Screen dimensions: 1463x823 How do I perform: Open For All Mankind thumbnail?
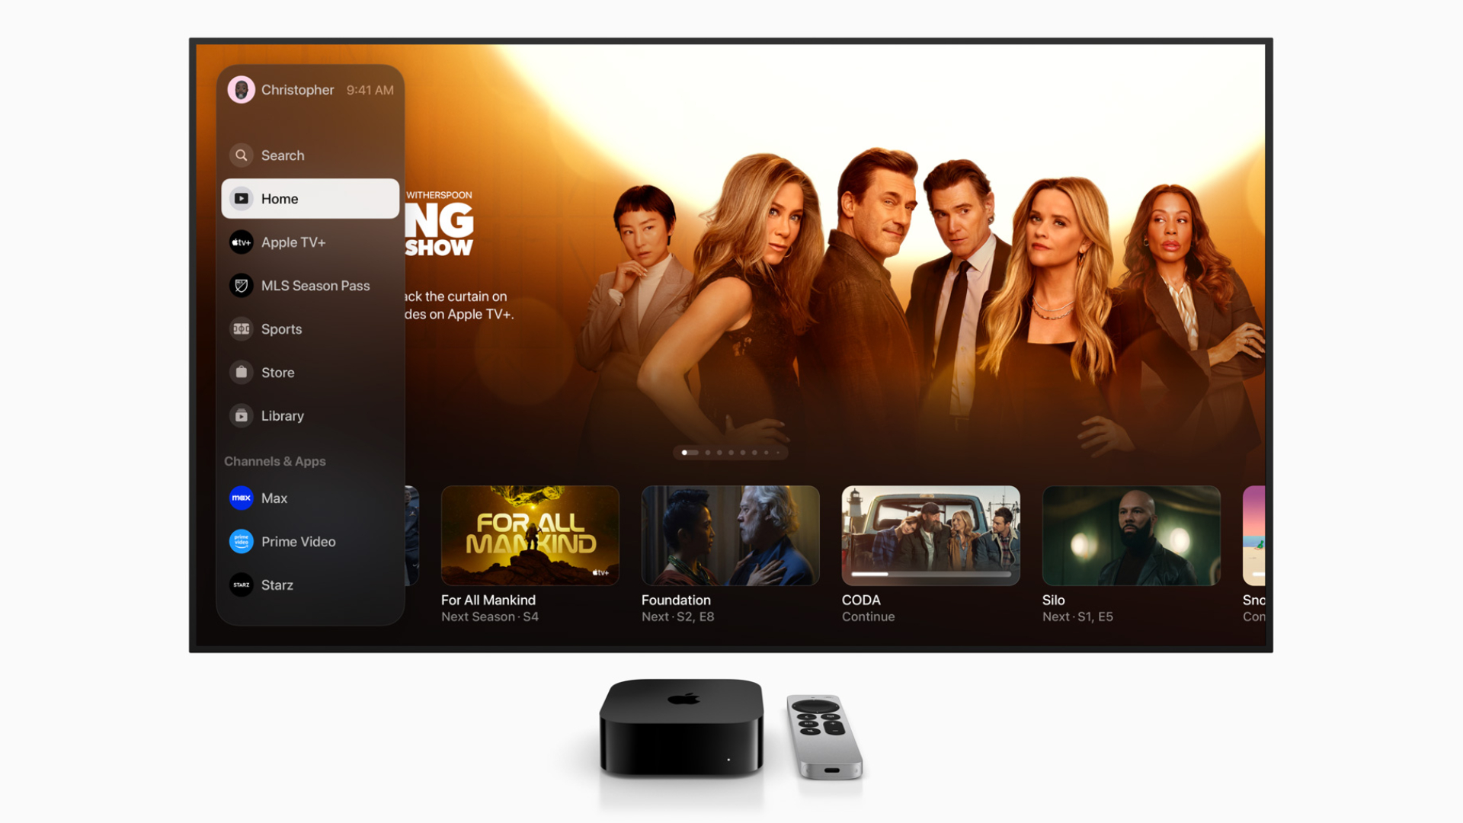click(530, 535)
